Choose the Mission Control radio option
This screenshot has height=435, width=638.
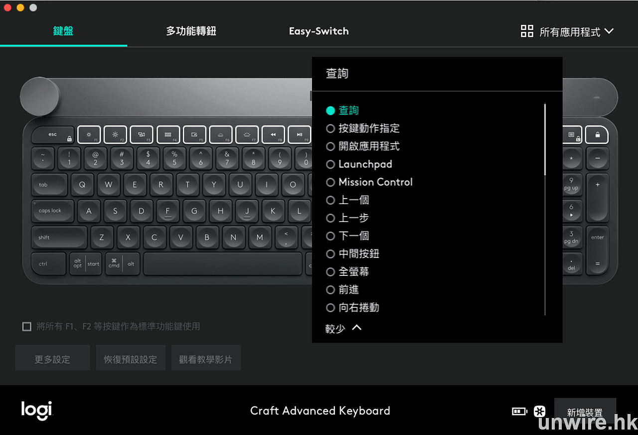330,183
